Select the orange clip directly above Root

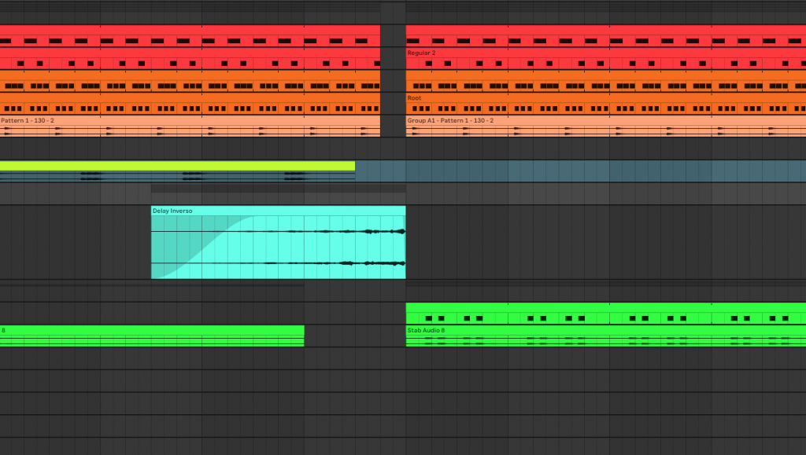click(605, 80)
